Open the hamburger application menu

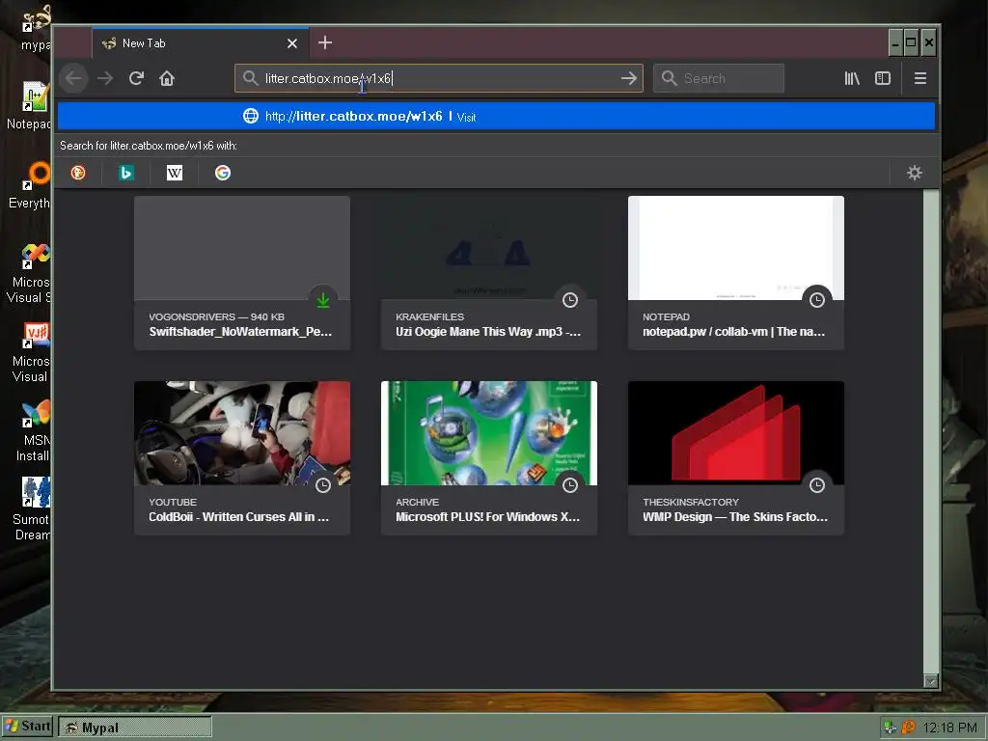(919, 78)
